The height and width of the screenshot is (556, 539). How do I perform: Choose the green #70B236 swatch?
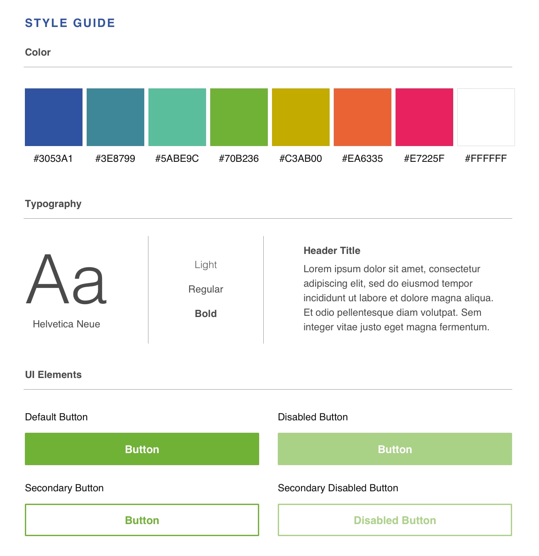[239, 117]
